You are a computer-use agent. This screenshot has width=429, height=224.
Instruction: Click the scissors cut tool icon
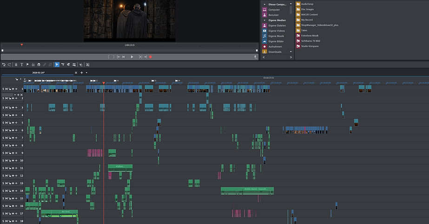point(33,64)
